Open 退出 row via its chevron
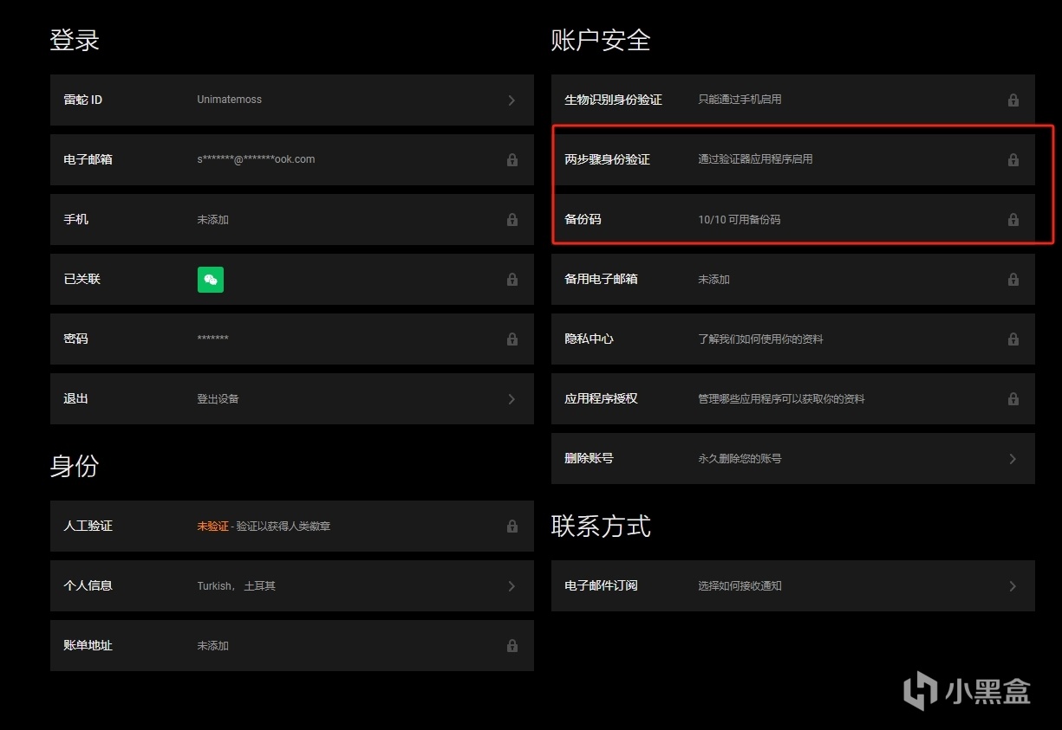This screenshot has height=730, width=1062. (511, 398)
